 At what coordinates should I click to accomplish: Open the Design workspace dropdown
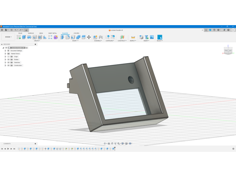click(8, 37)
